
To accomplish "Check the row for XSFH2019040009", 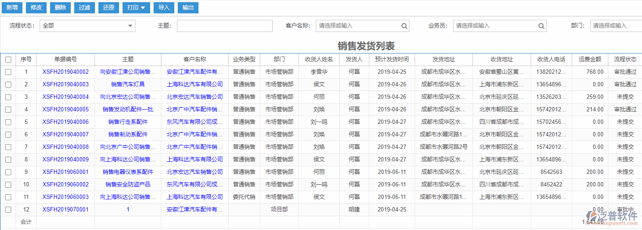I will point(8,160).
